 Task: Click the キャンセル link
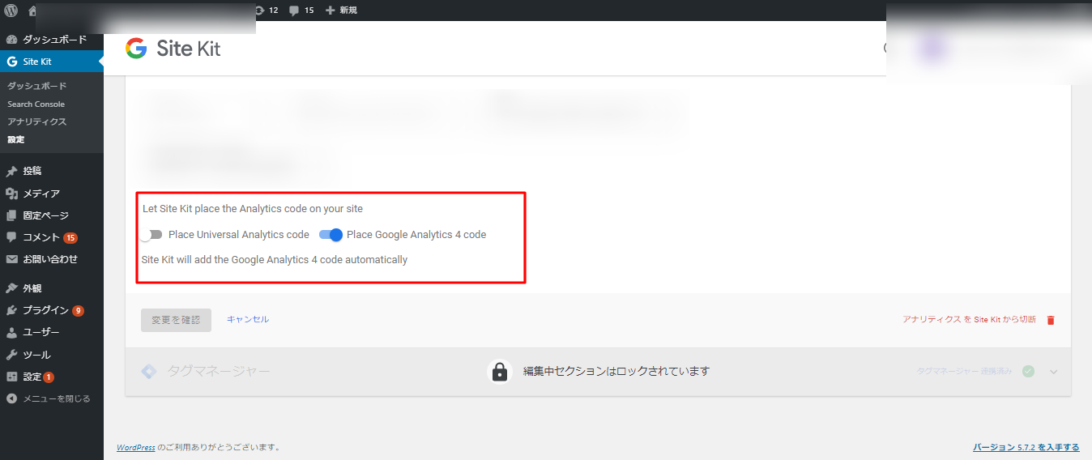coord(248,319)
